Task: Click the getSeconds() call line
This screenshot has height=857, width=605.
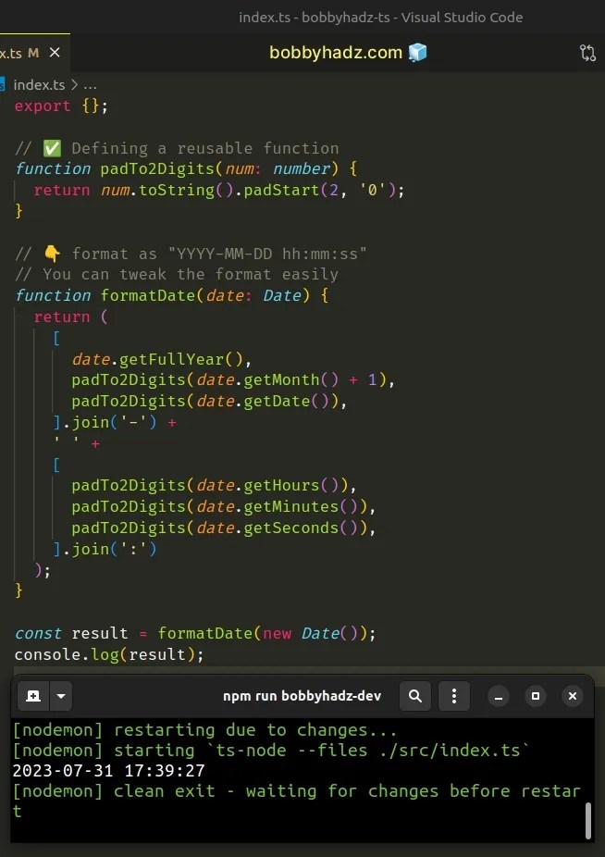Action: (x=223, y=528)
